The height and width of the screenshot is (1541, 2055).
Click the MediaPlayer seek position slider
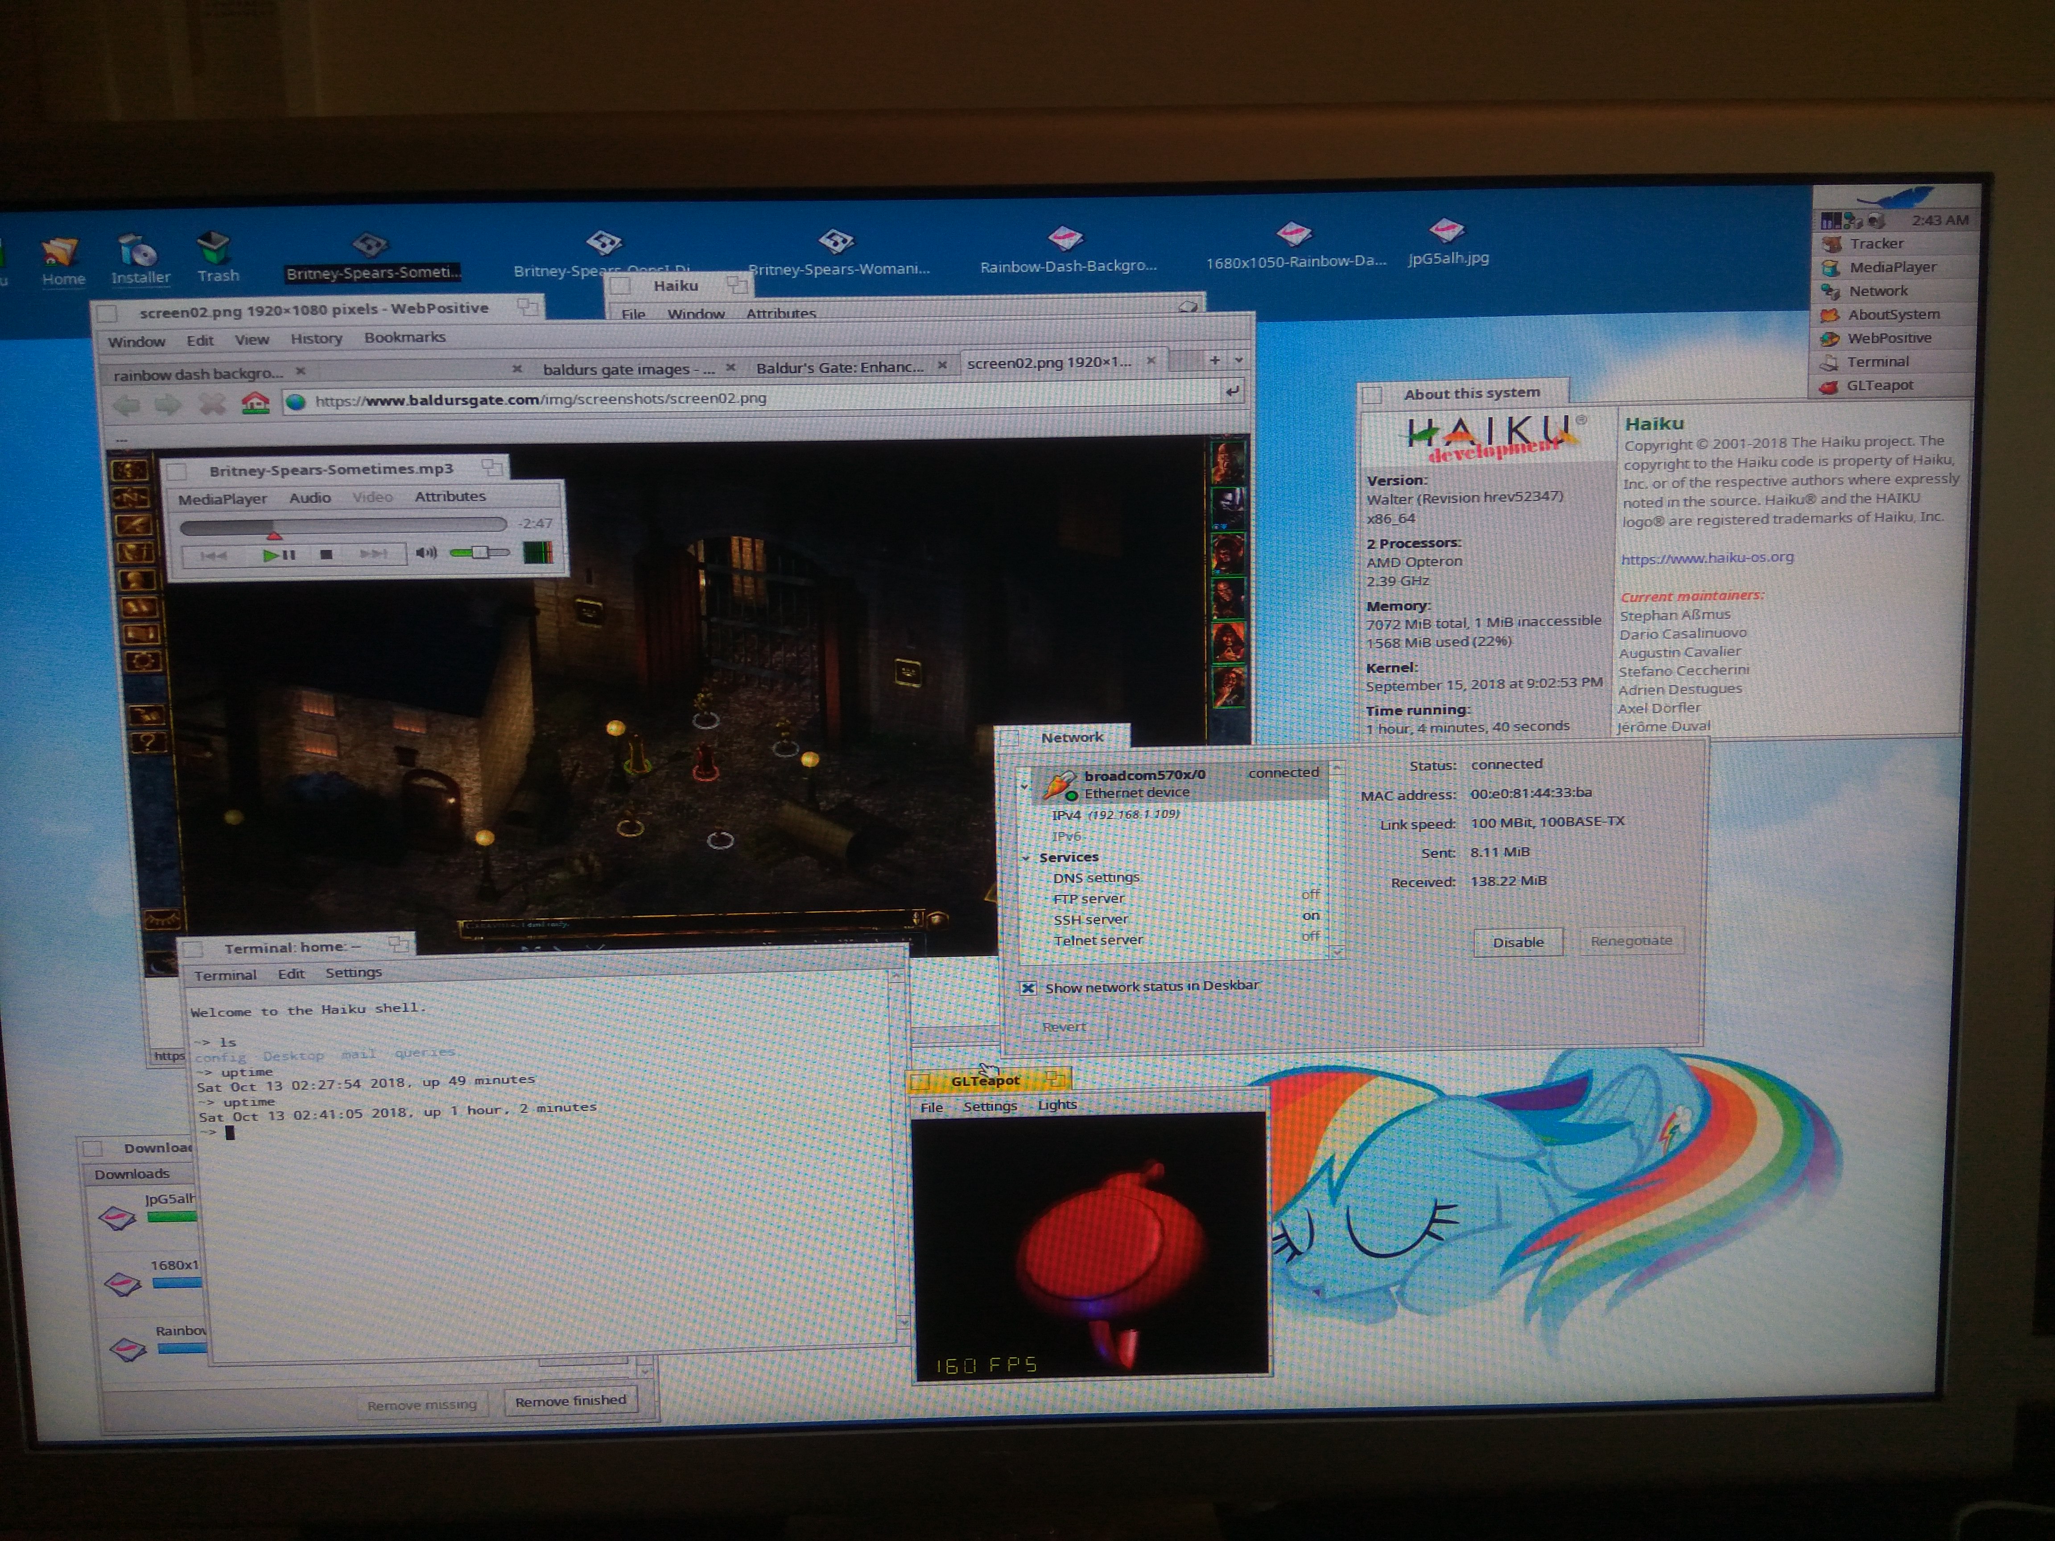click(343, 527)
